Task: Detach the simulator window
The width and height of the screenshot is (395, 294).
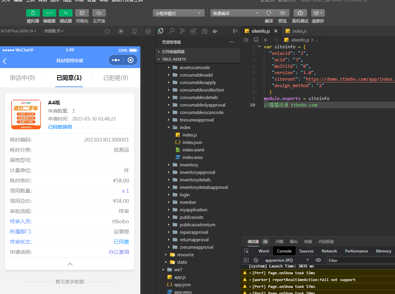Action: (148, 31)
